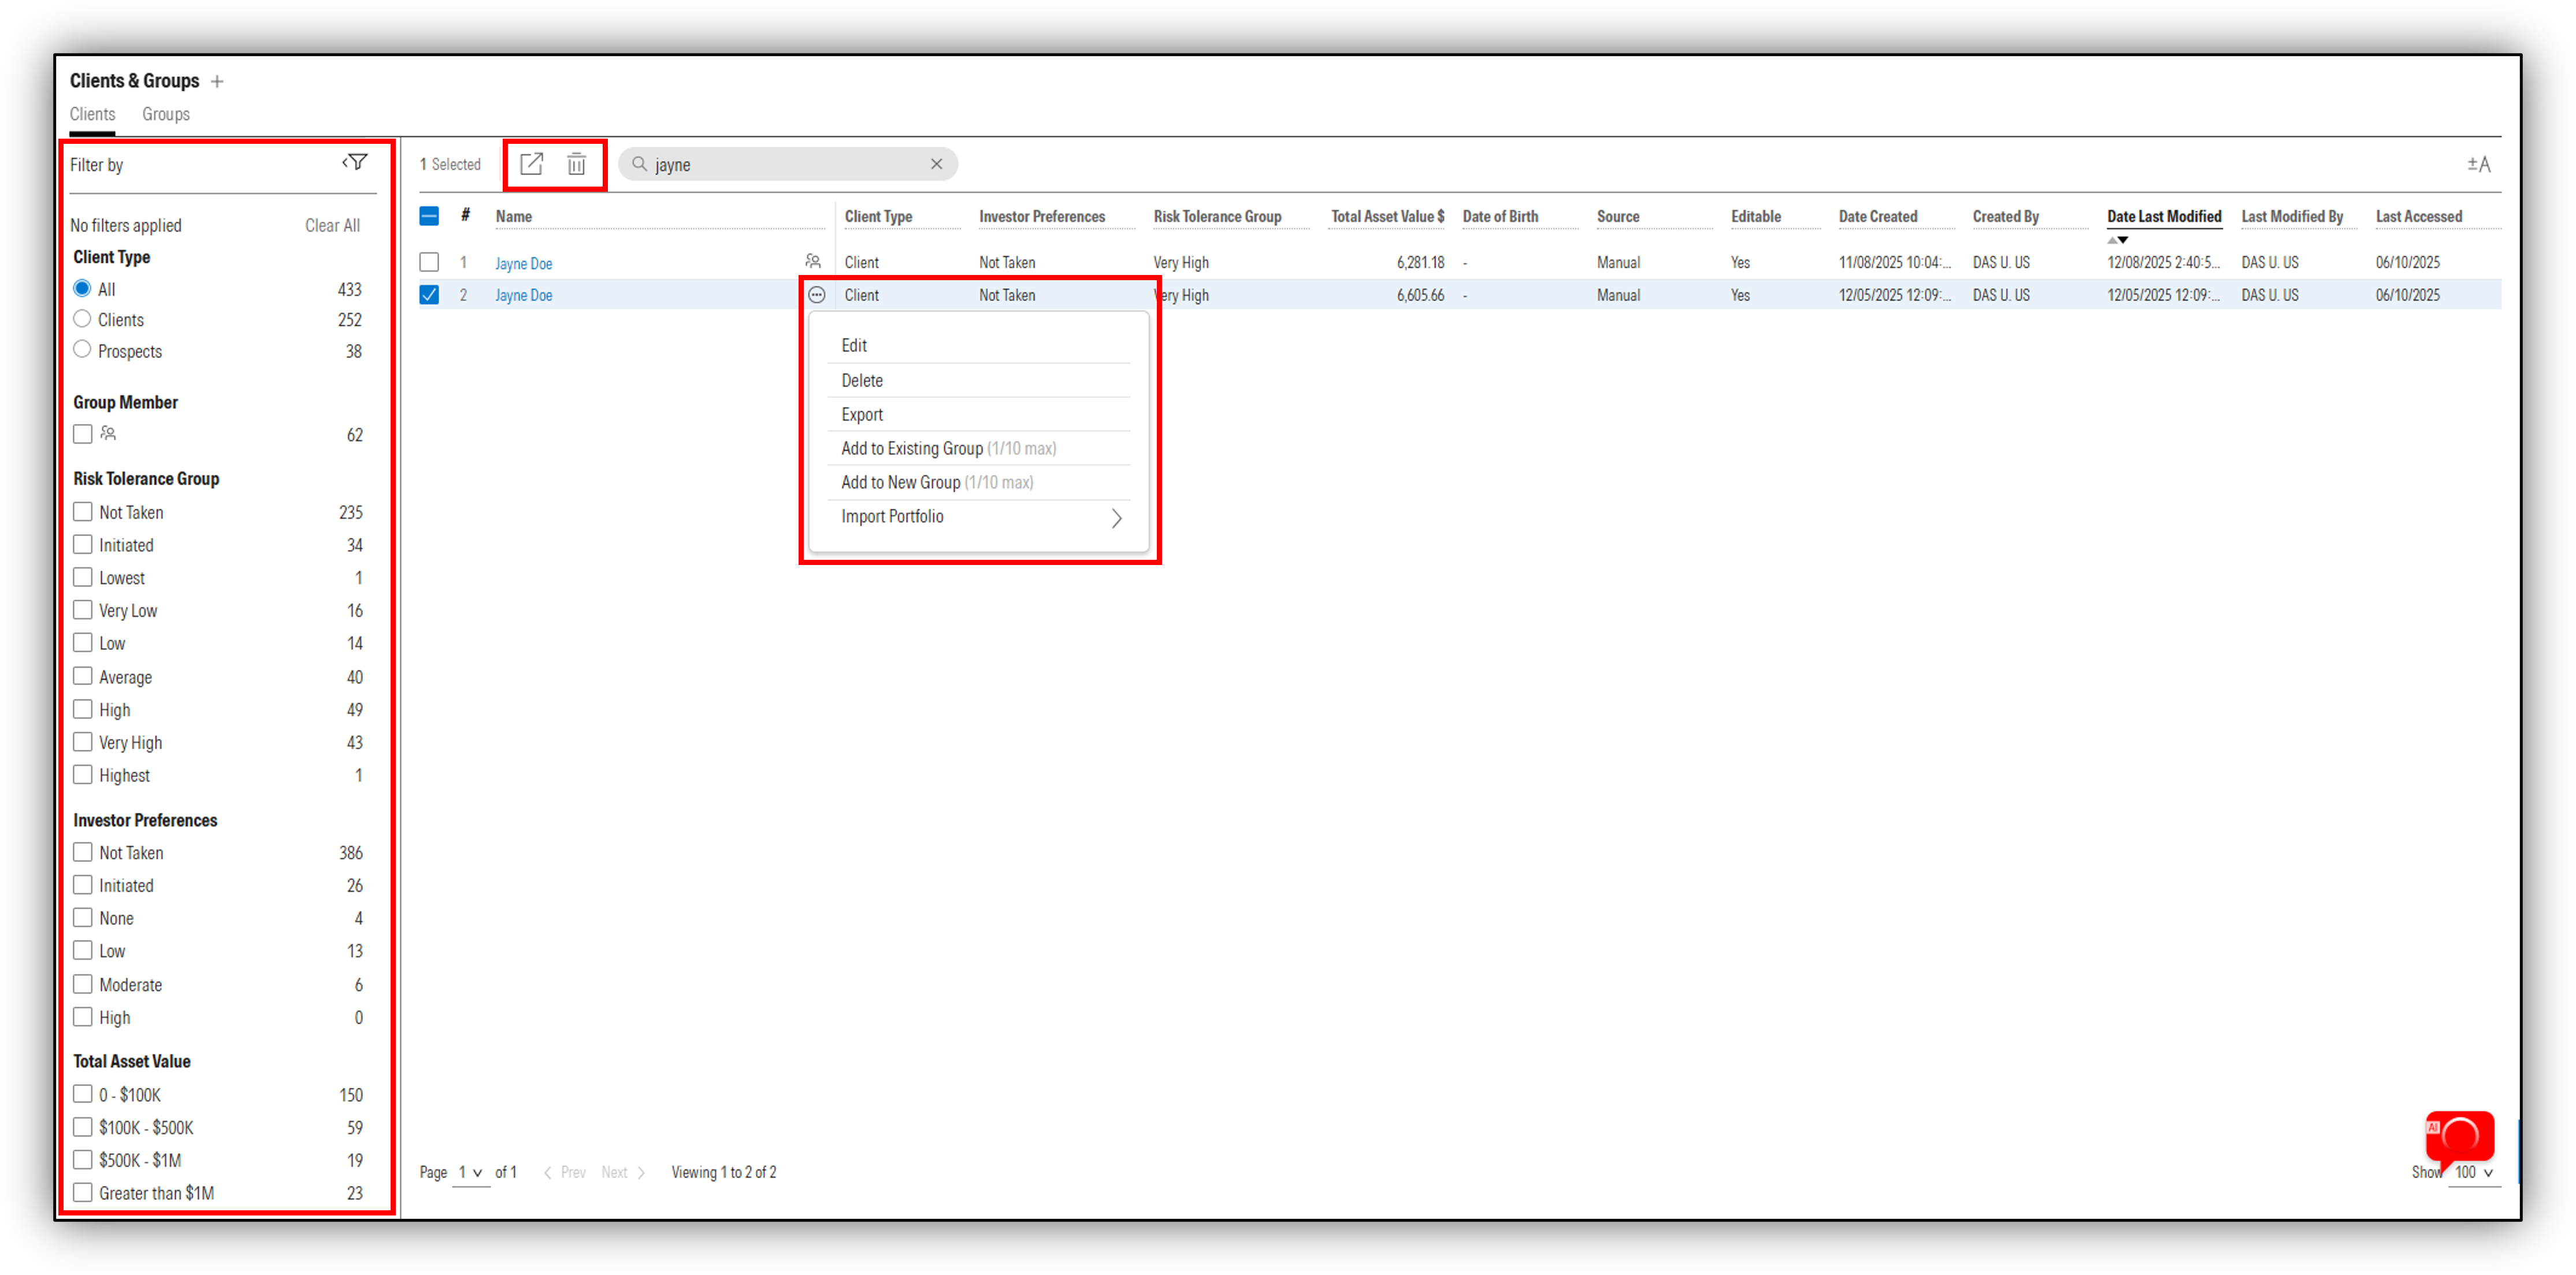Choose Add to New Group menu item
Image resolution: width=2576 pixels, height=1275 pixels.
[937, 482]
